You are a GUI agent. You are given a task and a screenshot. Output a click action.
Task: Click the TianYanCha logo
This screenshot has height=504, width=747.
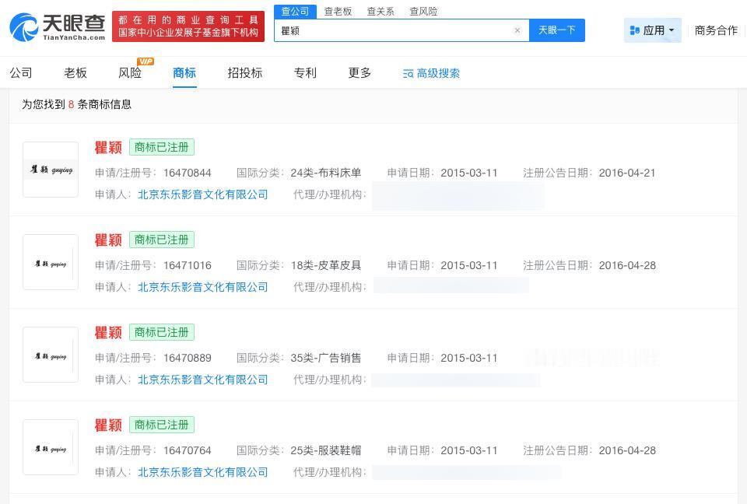[57, 26]
